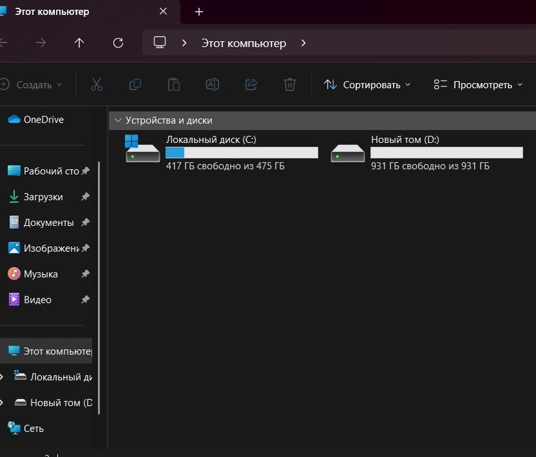Click the Rename icon in toolbar

(212, 84)
